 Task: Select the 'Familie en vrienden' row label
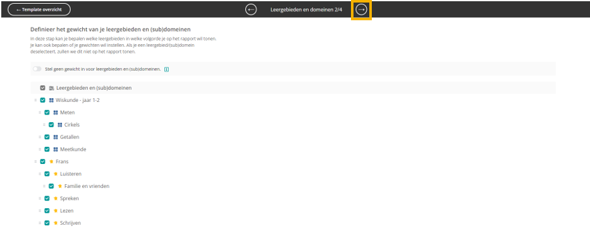pos(87,186)
